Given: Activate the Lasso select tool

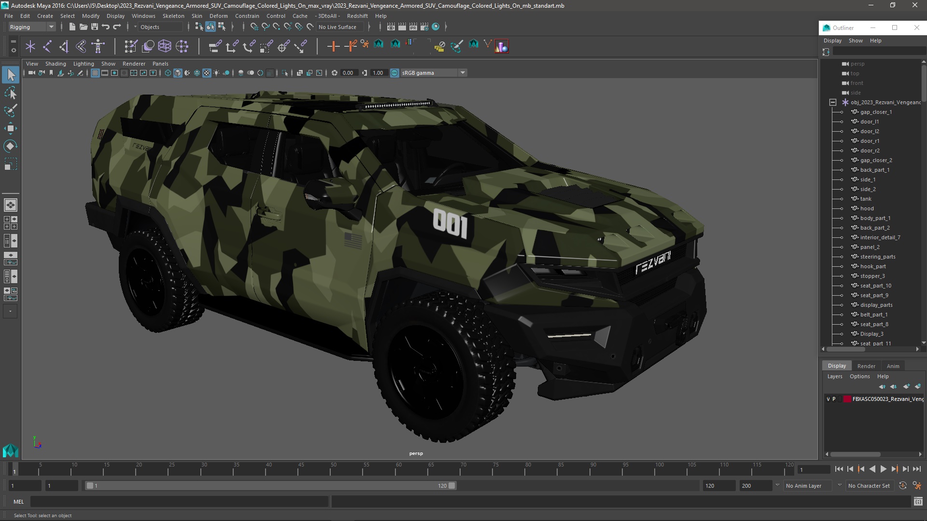Looking at the screenshot, I should click(11, 93).
